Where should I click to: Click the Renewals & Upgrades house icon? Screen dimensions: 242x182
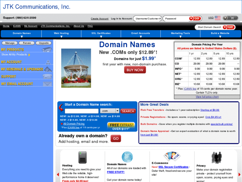[48, 69]
